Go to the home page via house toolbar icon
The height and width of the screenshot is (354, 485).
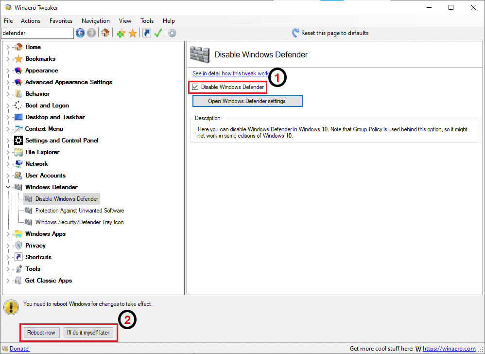point(105,33)
